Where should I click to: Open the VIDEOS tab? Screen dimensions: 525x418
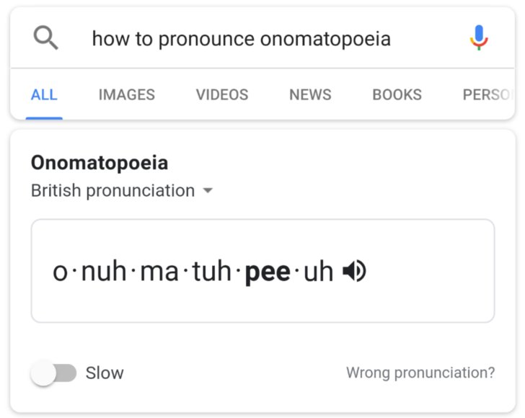coord(222,94)
